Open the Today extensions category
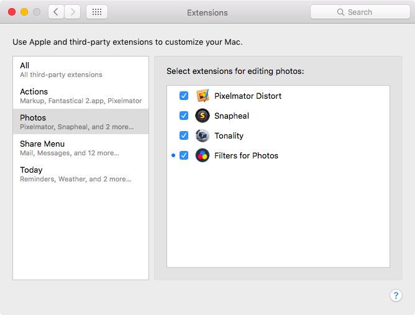Viewport: 415px width, 315px height. (81, 174)
